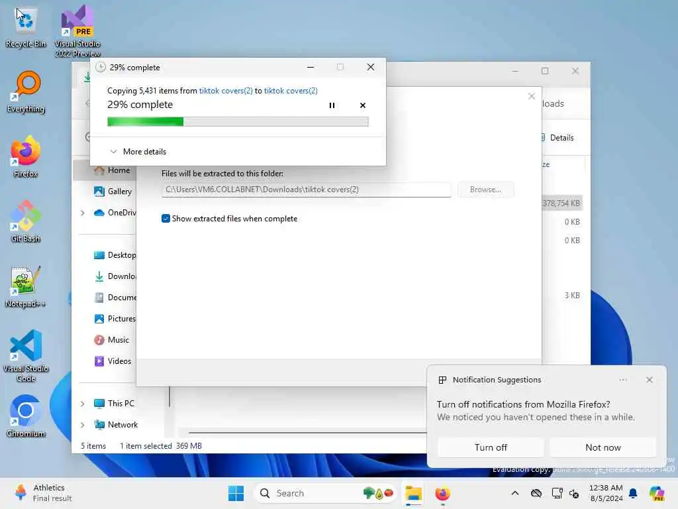This screenshot has width=678, height=509.
Task: Open the Chromium desktop shortcut
Action: 26,416
